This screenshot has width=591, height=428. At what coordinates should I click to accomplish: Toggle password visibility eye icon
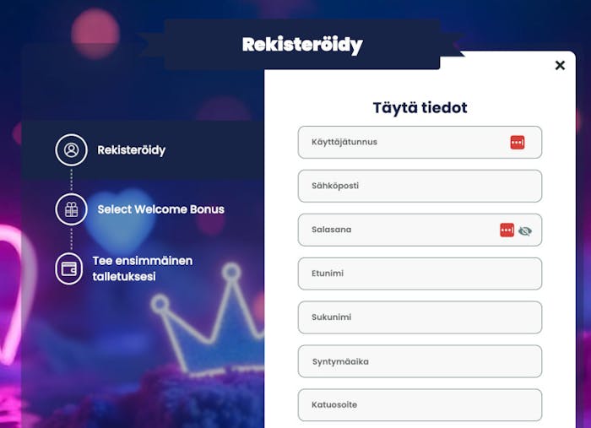click(x=525, y=230)
